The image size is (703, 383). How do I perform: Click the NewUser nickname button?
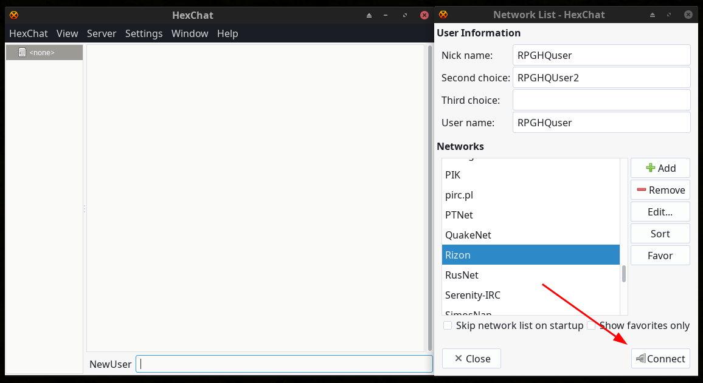click(x=110, y=364)
